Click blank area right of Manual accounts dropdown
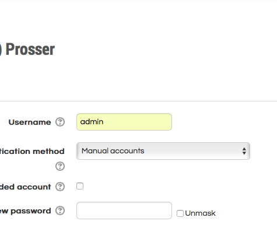Screen dimensions: 277x228 click(264, 151)
